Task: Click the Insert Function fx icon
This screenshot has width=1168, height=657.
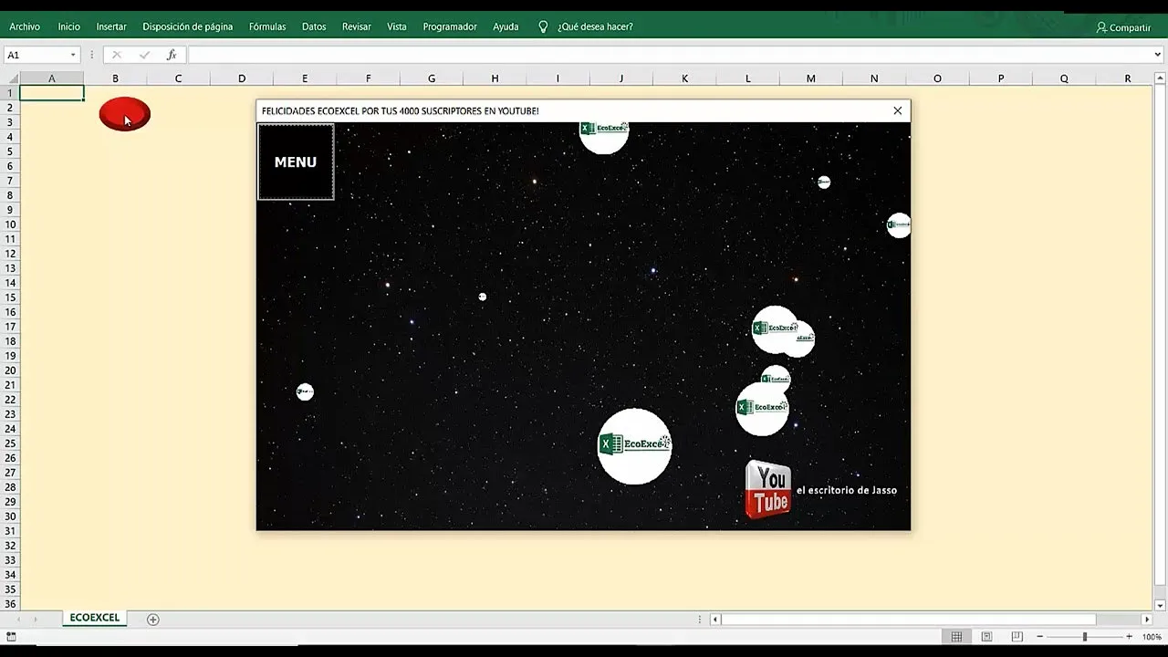Action: pos(171,55)
